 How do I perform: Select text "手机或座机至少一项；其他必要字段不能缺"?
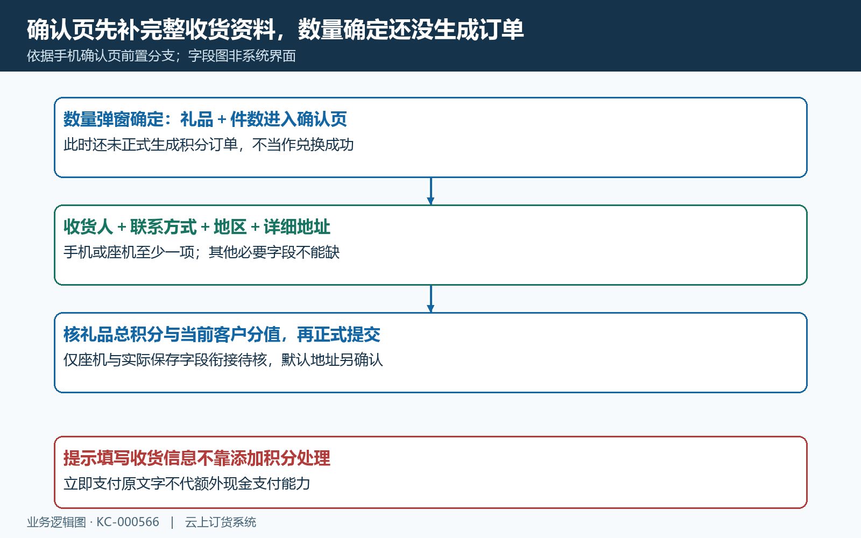click(x=202, y=252)
